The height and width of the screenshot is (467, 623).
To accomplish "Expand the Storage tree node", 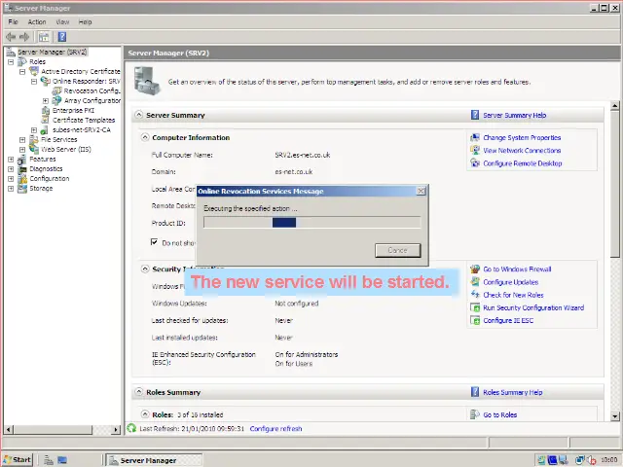I will click(11, 188).
